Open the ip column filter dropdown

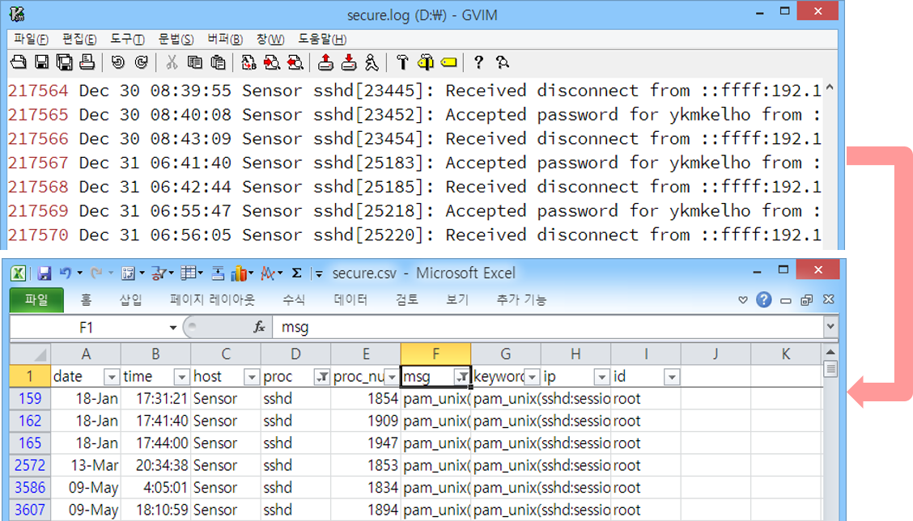coord(602,377)
